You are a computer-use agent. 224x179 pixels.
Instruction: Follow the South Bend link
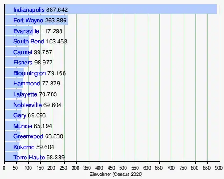29,42
